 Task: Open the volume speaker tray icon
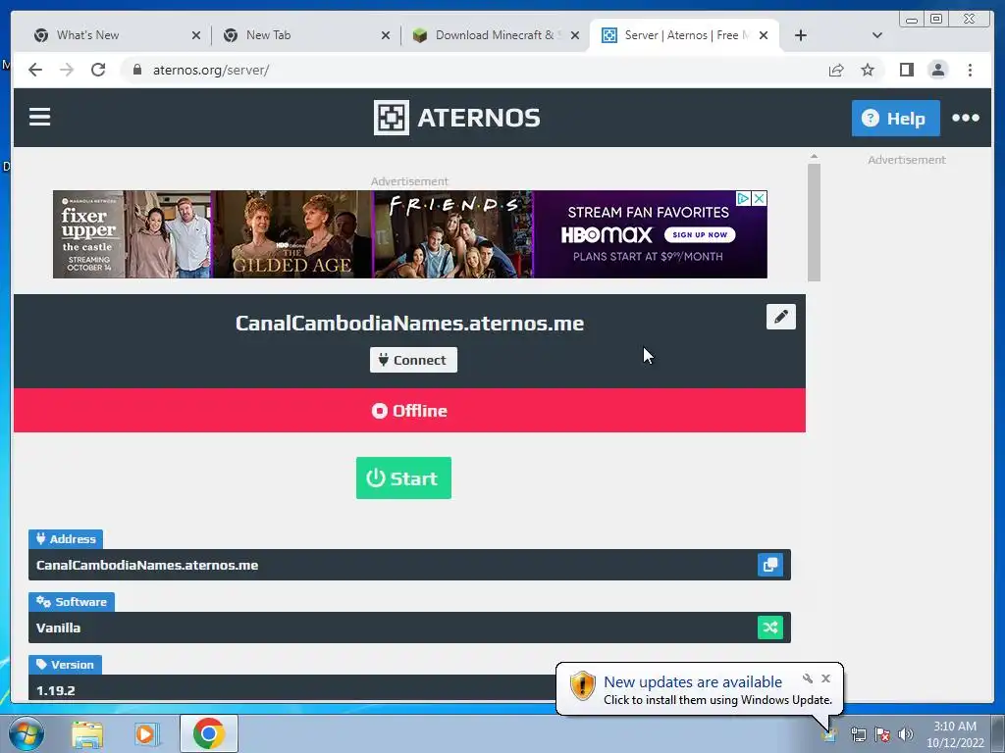pyautogui.click(x=905, y=734)
